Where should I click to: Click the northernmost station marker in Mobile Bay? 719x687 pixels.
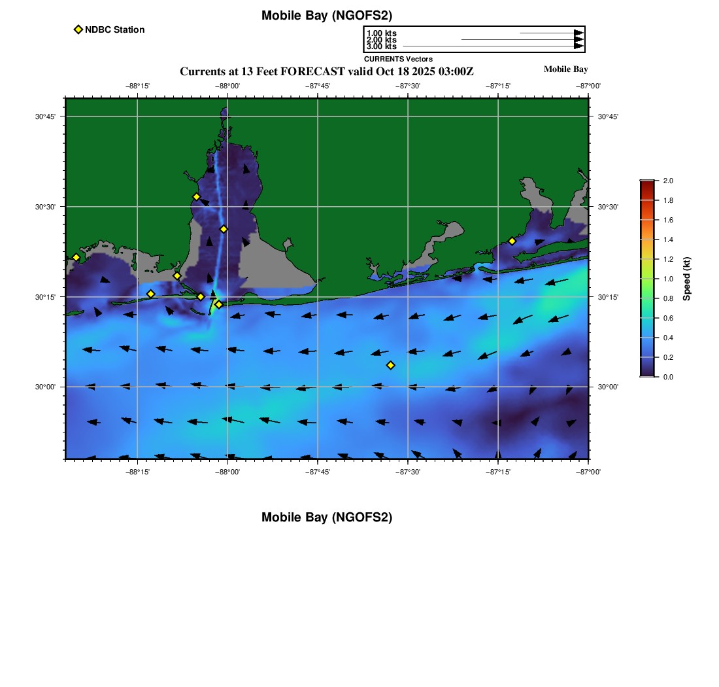196,197
